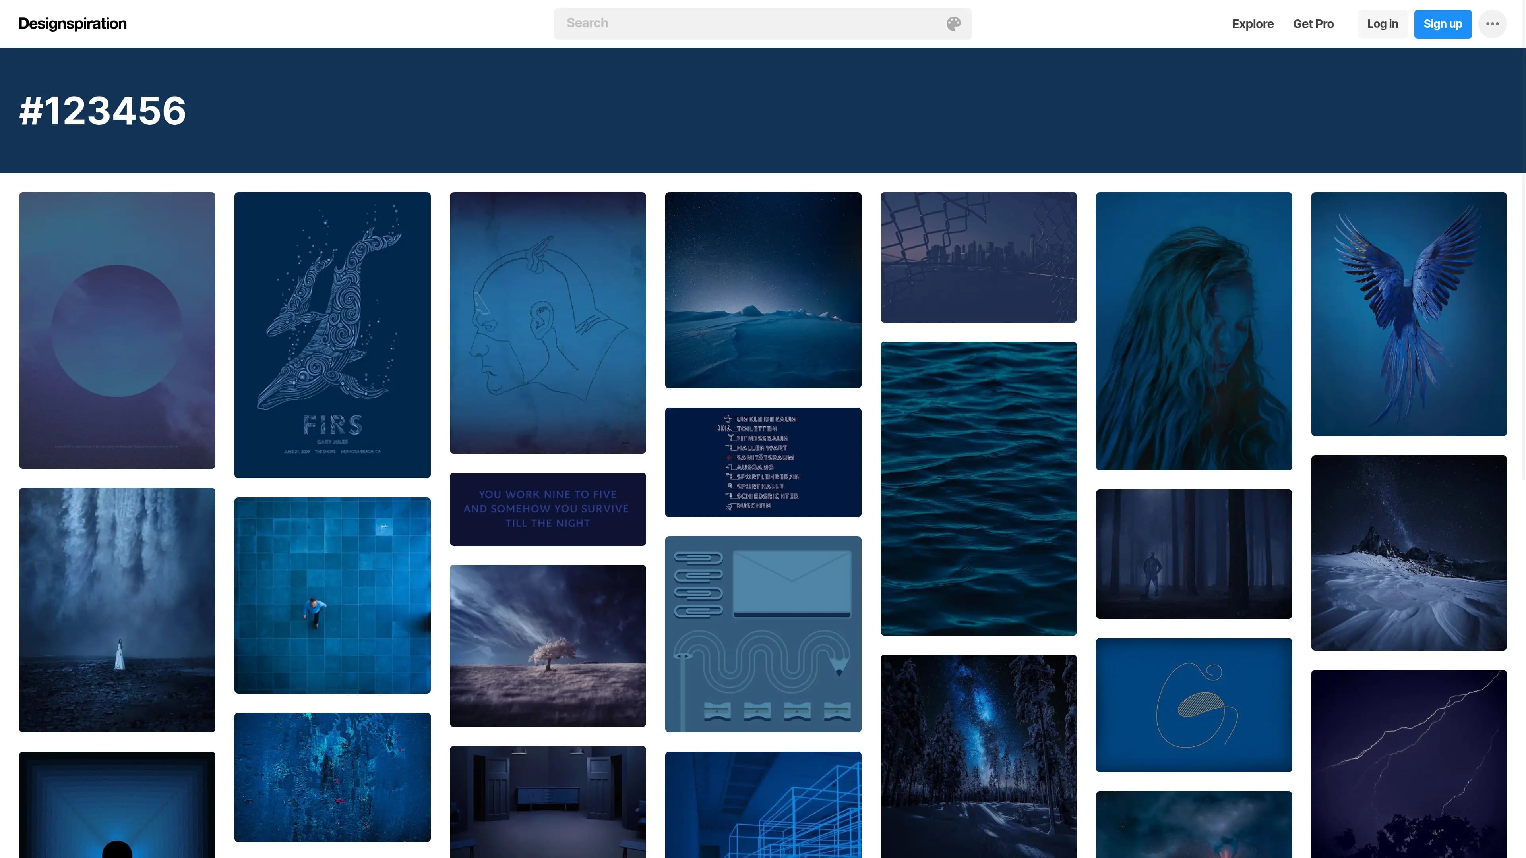Open the gold line G logo thumbnail
This screenshot has width=1526, height=858.
(1194, 705)
